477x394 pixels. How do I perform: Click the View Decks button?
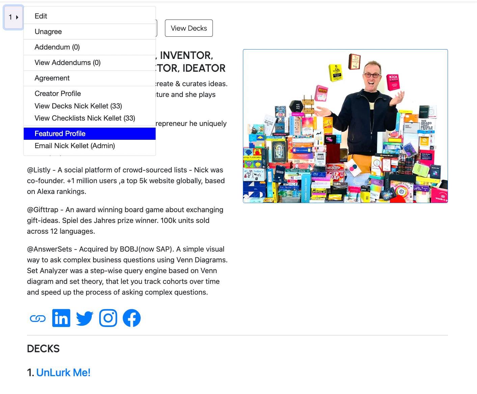click(189, 28)
